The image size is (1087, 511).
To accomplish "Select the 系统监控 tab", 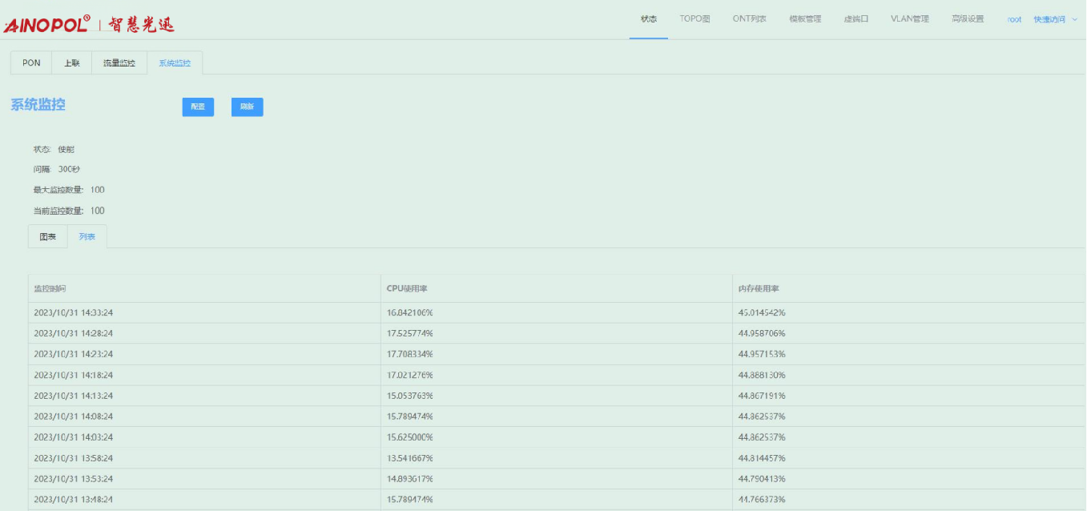I will (175, 63).
